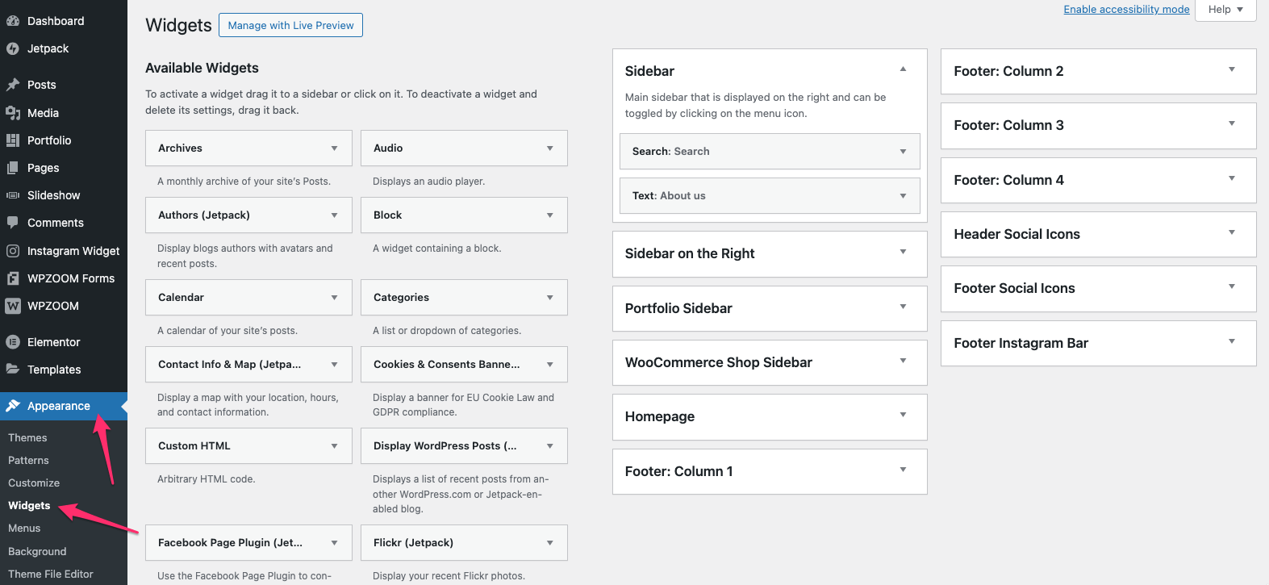This screenshot has height=585, width=1269.
Task: Open the Help dropdown tab
Action: click(1225, 10)
